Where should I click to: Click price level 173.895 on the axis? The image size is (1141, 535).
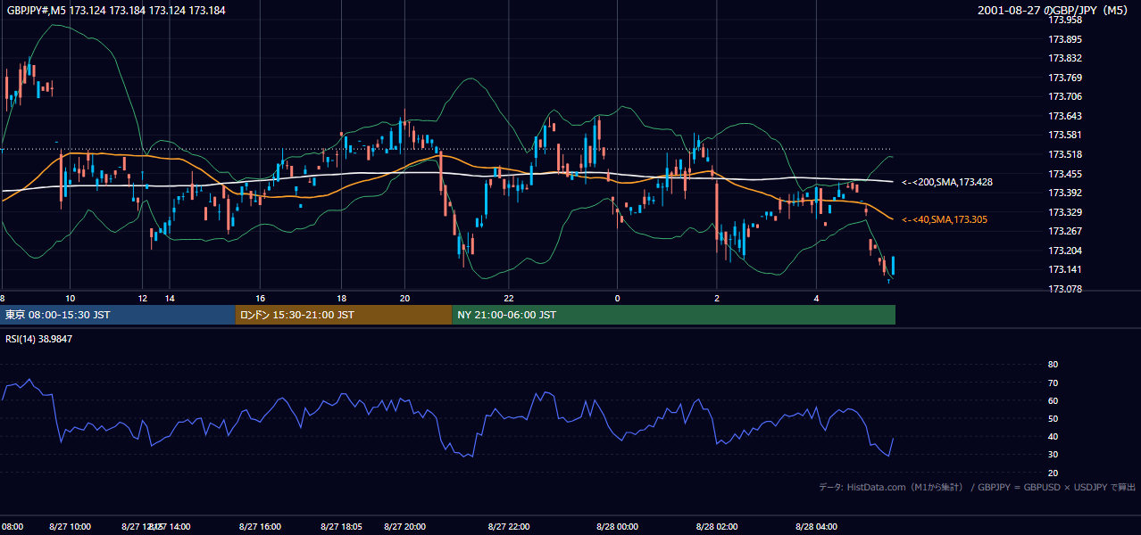[x=1065, y=39]
